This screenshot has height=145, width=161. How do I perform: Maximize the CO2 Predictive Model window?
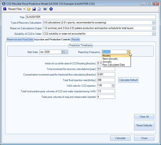pos(149,4)
